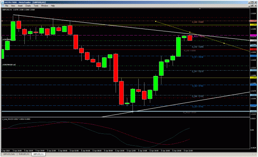This screenshot has width=258, height=157.
Task: Close the inner chart window
Action: pyautogui.click(x=255, y=6)
